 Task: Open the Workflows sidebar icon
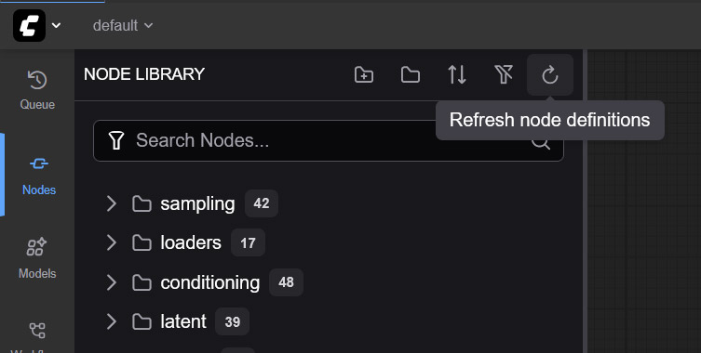[37, 337]
